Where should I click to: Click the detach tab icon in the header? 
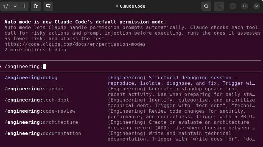pos(36,6)
